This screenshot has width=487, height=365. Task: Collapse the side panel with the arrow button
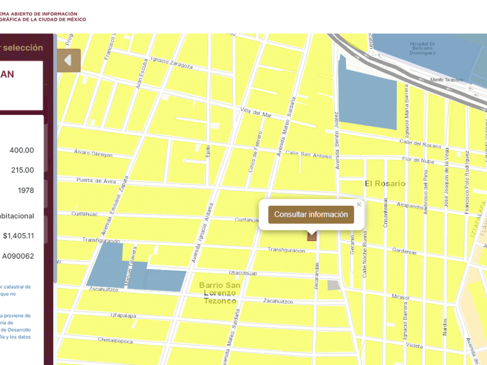click(x=68, y=60)
